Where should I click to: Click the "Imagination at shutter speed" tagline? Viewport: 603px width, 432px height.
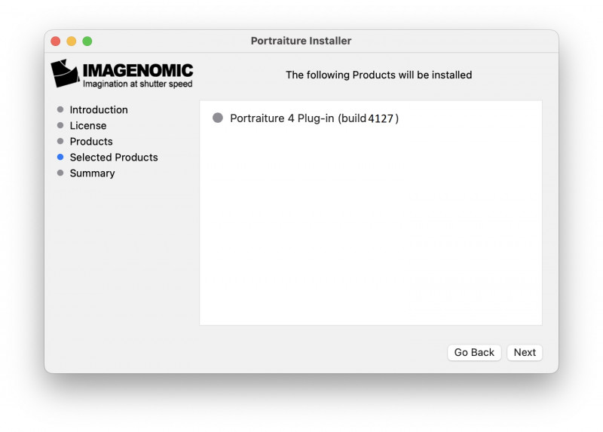(137, 84)
